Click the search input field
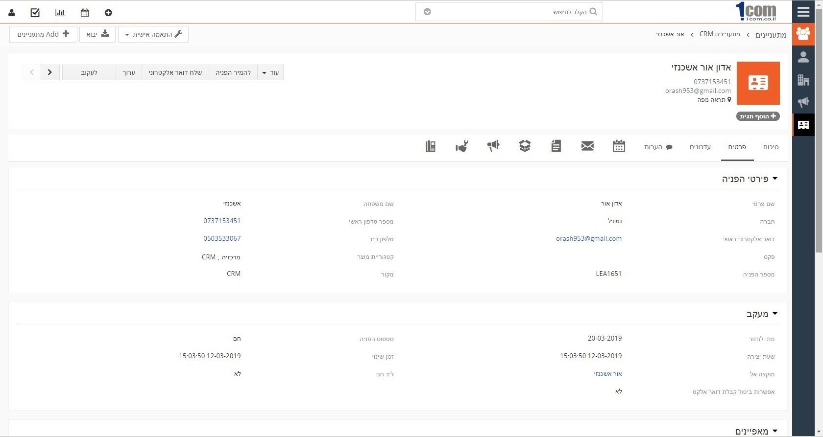Image resolution: width=823 pixels, height=437 pixels. (x=509, y=12)
